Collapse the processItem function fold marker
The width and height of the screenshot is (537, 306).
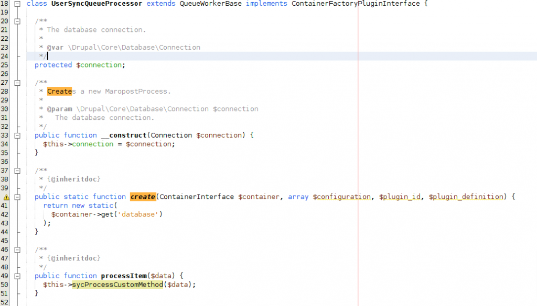[x=17, y=276]
